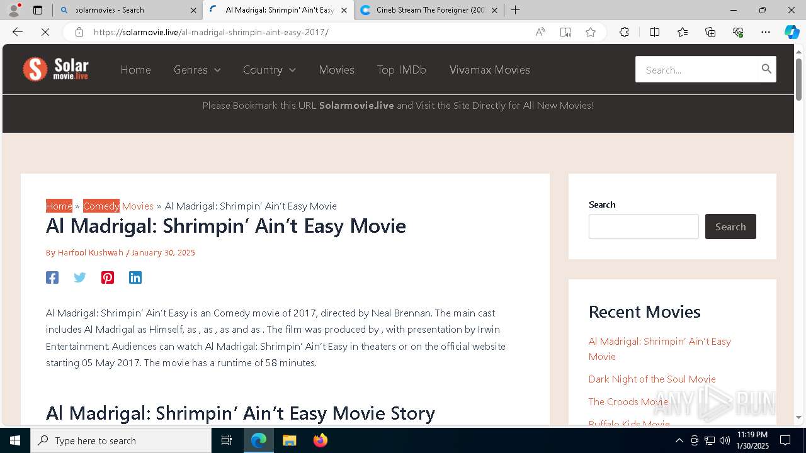Click scrollbar down arrow
This screenshot has height=453, width=806.
798,417
